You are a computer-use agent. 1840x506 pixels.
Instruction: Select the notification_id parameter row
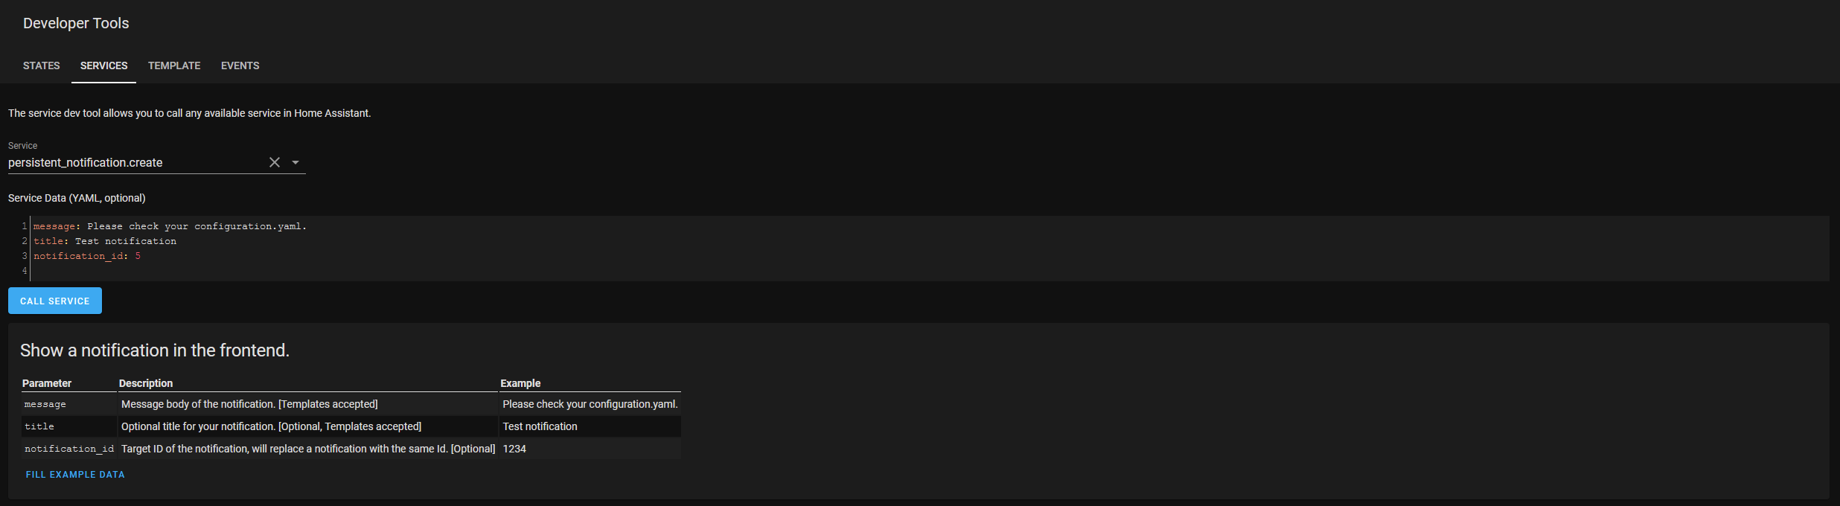351,449
